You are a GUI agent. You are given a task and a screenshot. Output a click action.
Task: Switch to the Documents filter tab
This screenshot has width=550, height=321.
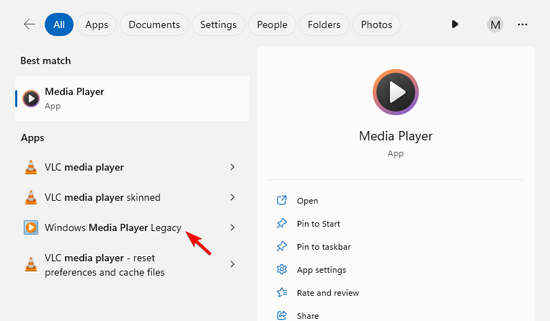pyautogui.click(x=154, y=24)
